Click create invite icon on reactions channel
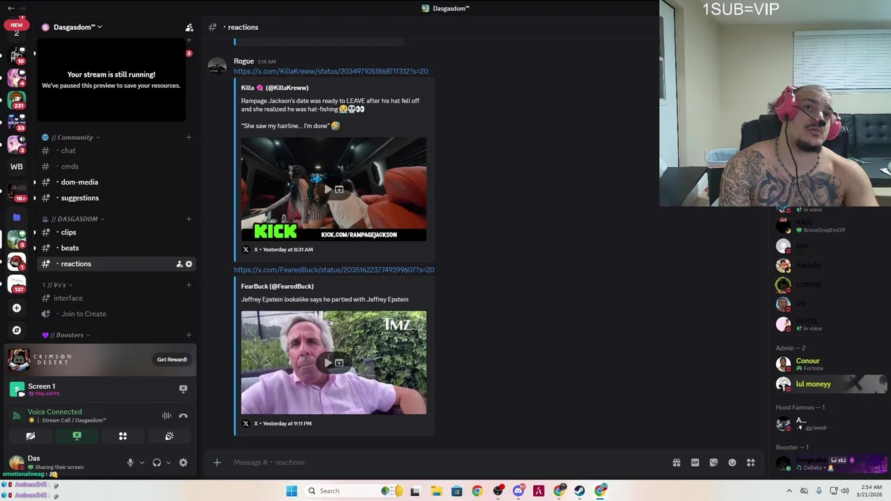 180,264
